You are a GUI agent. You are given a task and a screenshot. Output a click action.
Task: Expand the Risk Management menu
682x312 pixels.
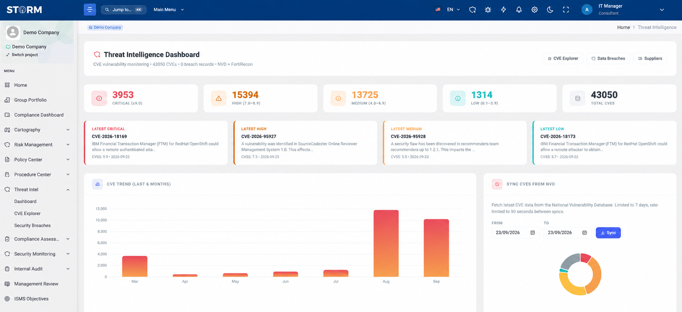[x=37, y=145]
